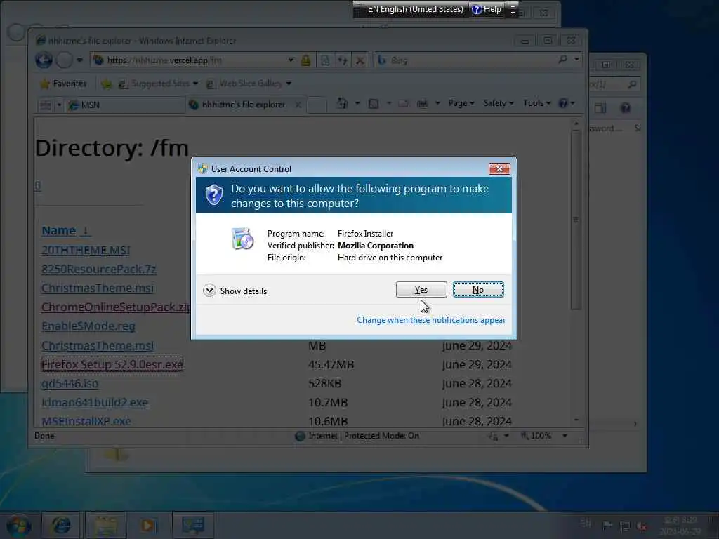
Task: Click Yes in the UAC dialog
Action: 421,290
